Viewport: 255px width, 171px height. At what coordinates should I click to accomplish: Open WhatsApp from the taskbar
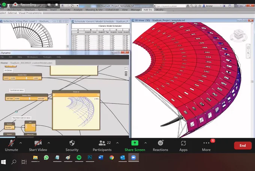click(x=46, y=158)
